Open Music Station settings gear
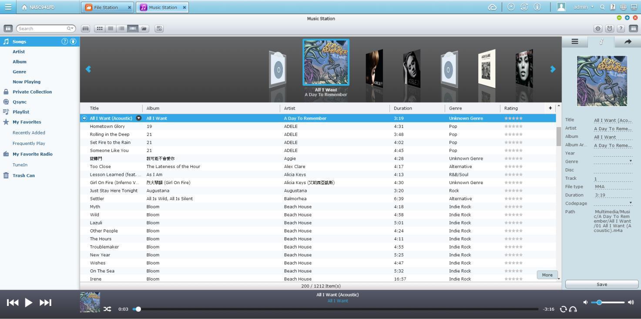Viewport: 641px width, 319px height. [598, 28]
